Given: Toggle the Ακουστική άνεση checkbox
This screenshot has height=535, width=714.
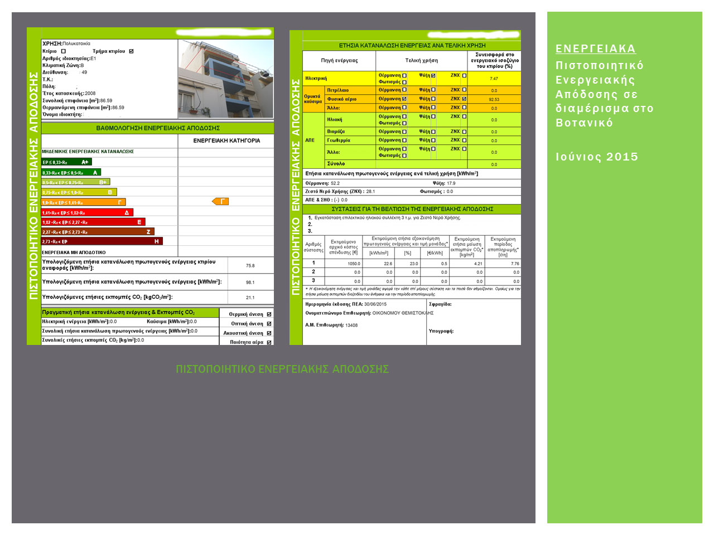Looking at the screenshot, I should click(x=269, y=333).
